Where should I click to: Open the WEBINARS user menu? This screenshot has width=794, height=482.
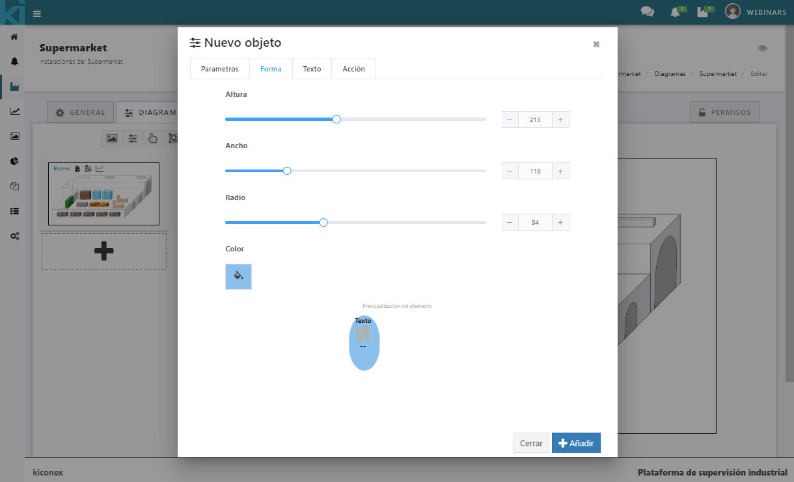(755, 12)
